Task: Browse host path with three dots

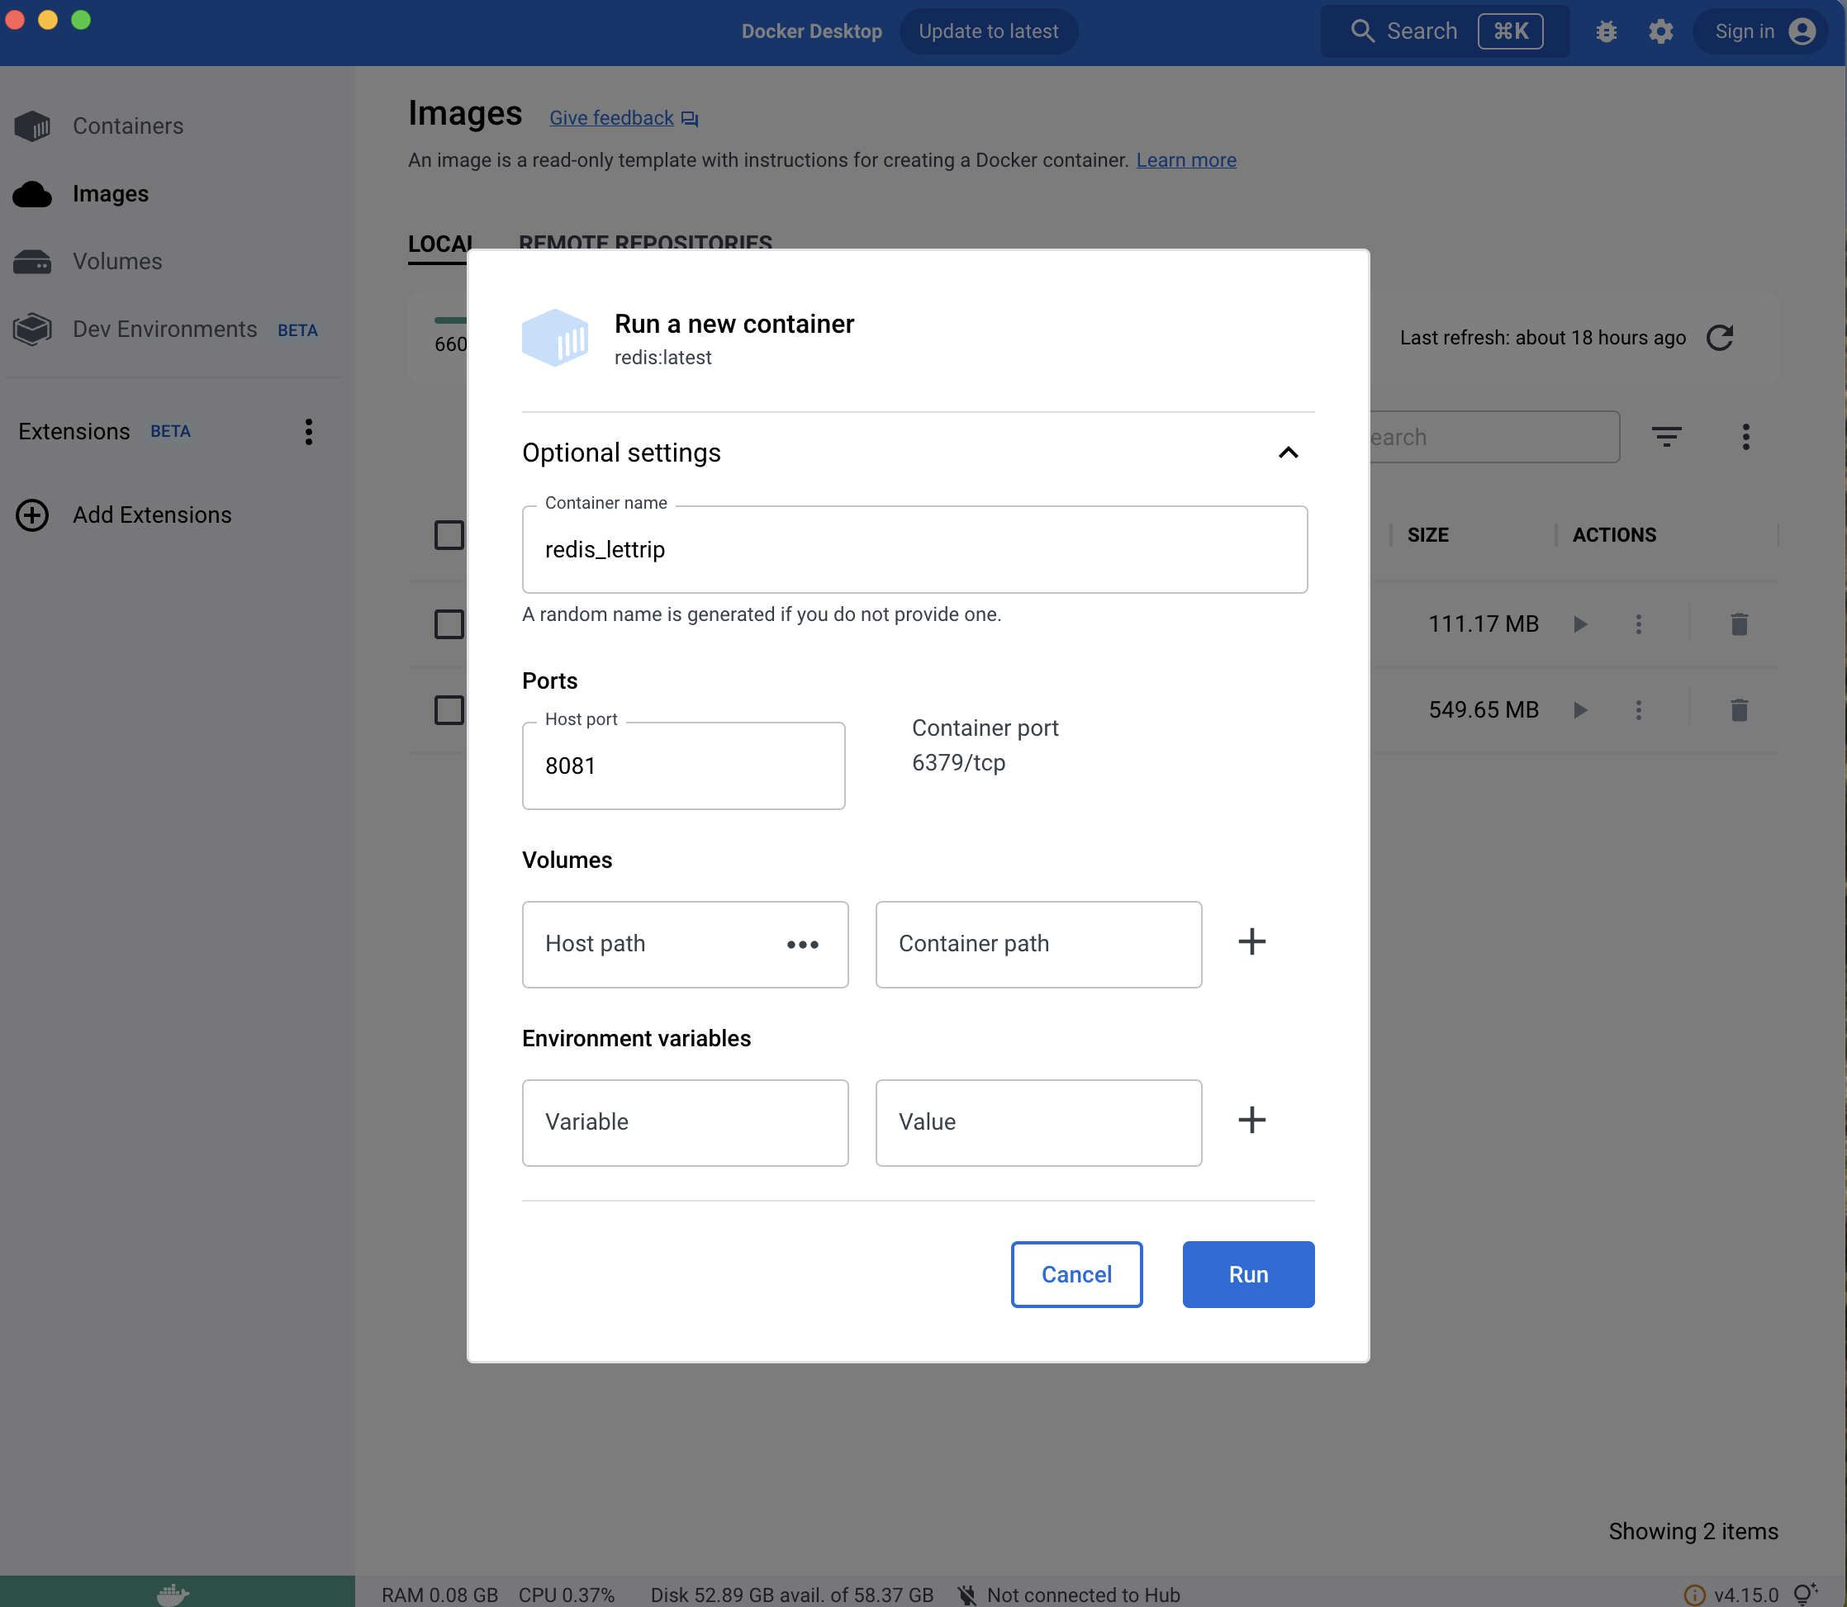Action: [x=802, y=944]
